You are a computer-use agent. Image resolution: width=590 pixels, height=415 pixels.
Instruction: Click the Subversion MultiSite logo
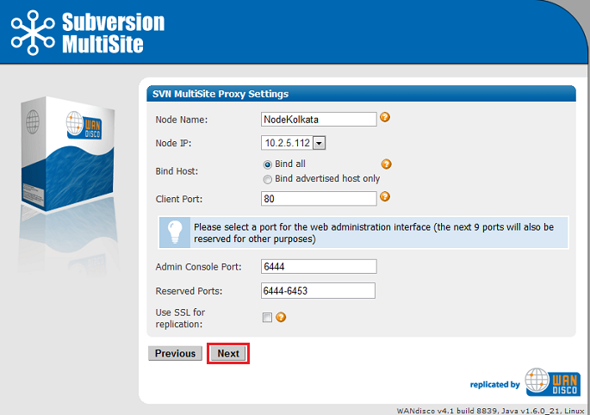pyautogui.click(x=88, y=33)
